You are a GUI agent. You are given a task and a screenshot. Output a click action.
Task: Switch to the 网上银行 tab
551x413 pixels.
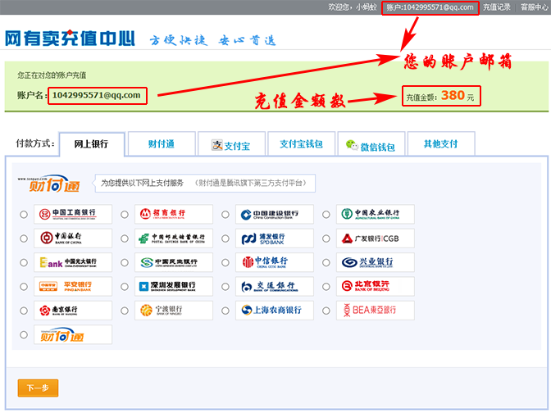pos(92,144)
